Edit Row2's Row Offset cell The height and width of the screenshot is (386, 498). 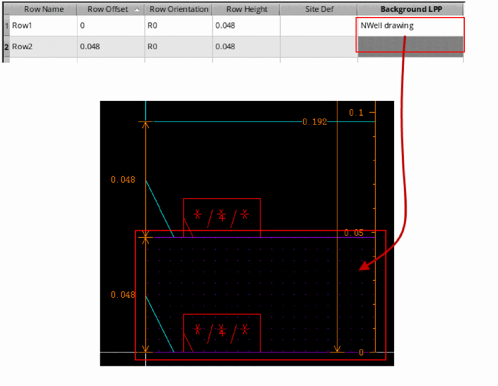[111, 47]
